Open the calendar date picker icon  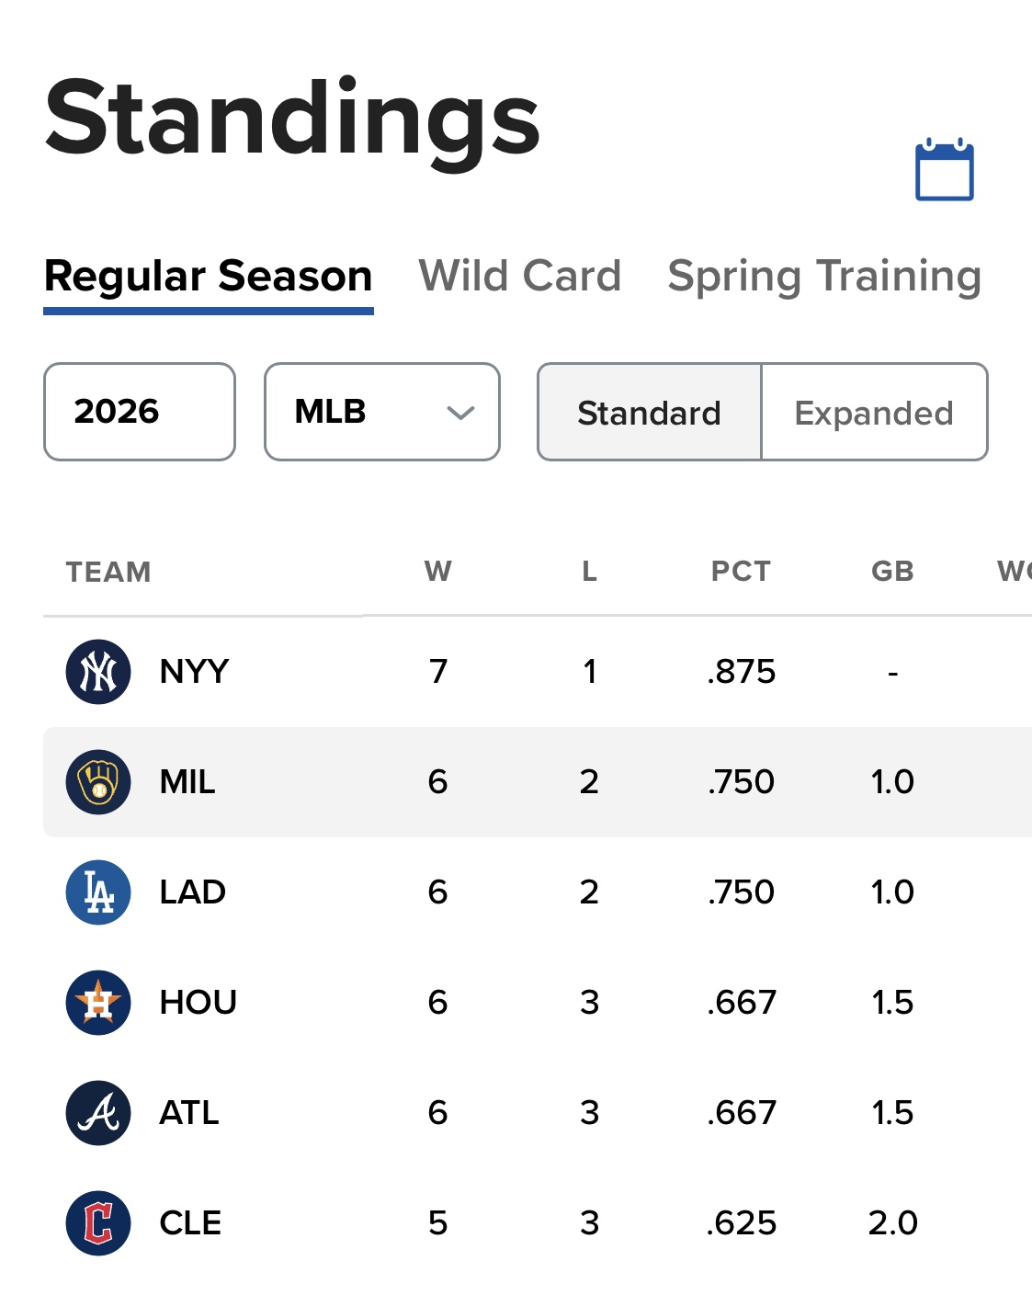(x=944, y=170)
